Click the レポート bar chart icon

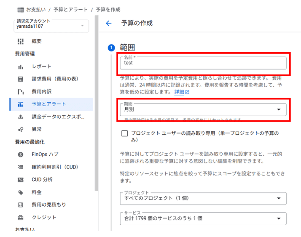click(20, 67)
